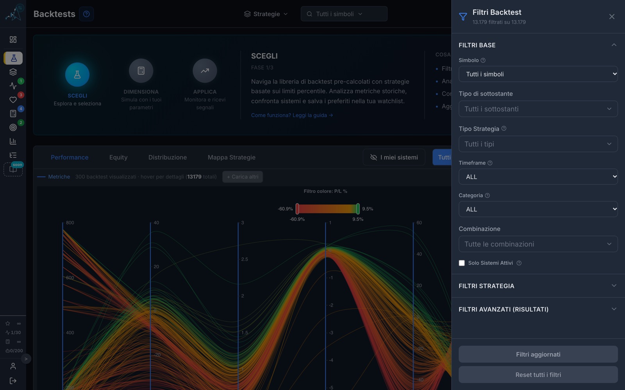625x390 pixels.
Task: Click the Reset tutti i filtri button
Action: [x=538, y=374]
